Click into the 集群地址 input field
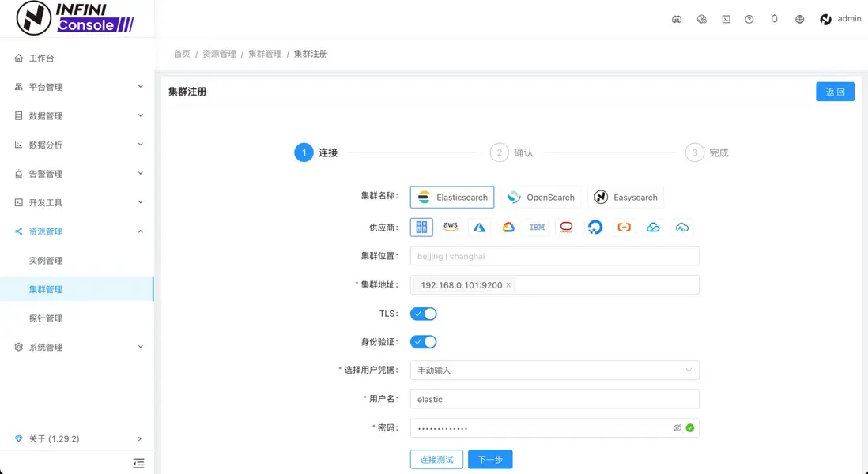The image size is (868, 474). pyautogui.click(x=555, y=285)
